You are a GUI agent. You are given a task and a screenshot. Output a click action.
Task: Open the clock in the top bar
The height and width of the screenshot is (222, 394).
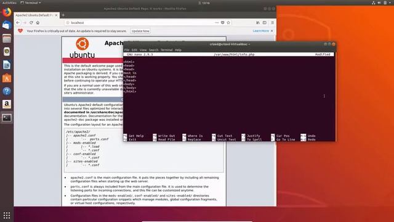(204, 2)
